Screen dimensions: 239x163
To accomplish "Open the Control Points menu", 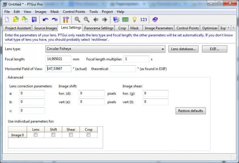I will coord(74,12).
